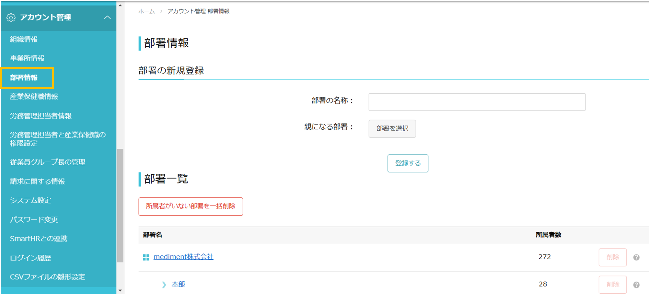Collapse the アカウント管理 menu chevron
The image size is (649, 294).
(x=107, y=18)
